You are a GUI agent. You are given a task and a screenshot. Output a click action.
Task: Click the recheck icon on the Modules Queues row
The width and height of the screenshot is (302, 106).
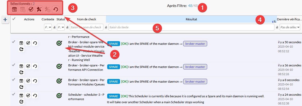[35, 81]
